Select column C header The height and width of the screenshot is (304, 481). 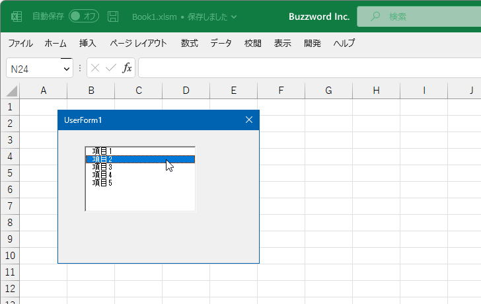click(x=138, y=91)
